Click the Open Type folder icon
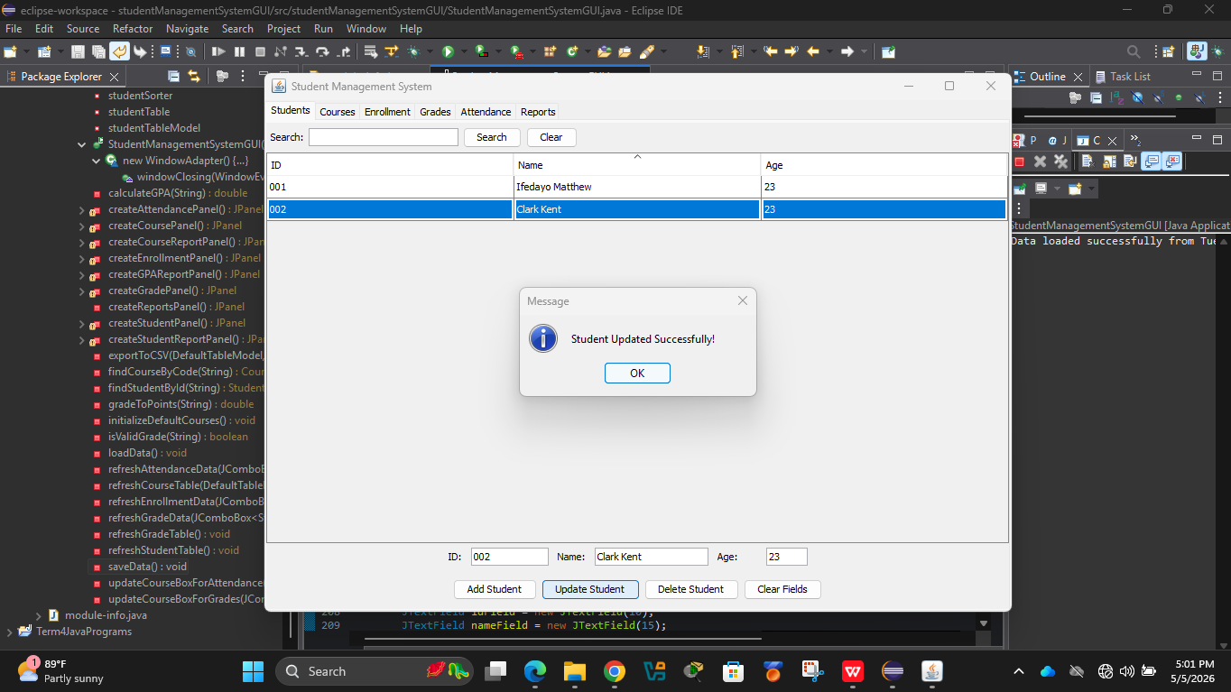The height and width of the screenshot is (692, 1231). click(x=604, y=51)
